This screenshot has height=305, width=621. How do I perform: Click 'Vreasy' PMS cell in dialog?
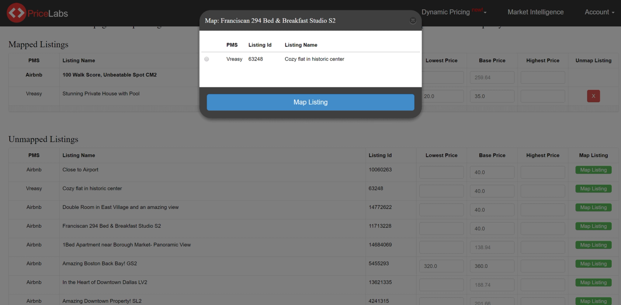tap(234, 59)
